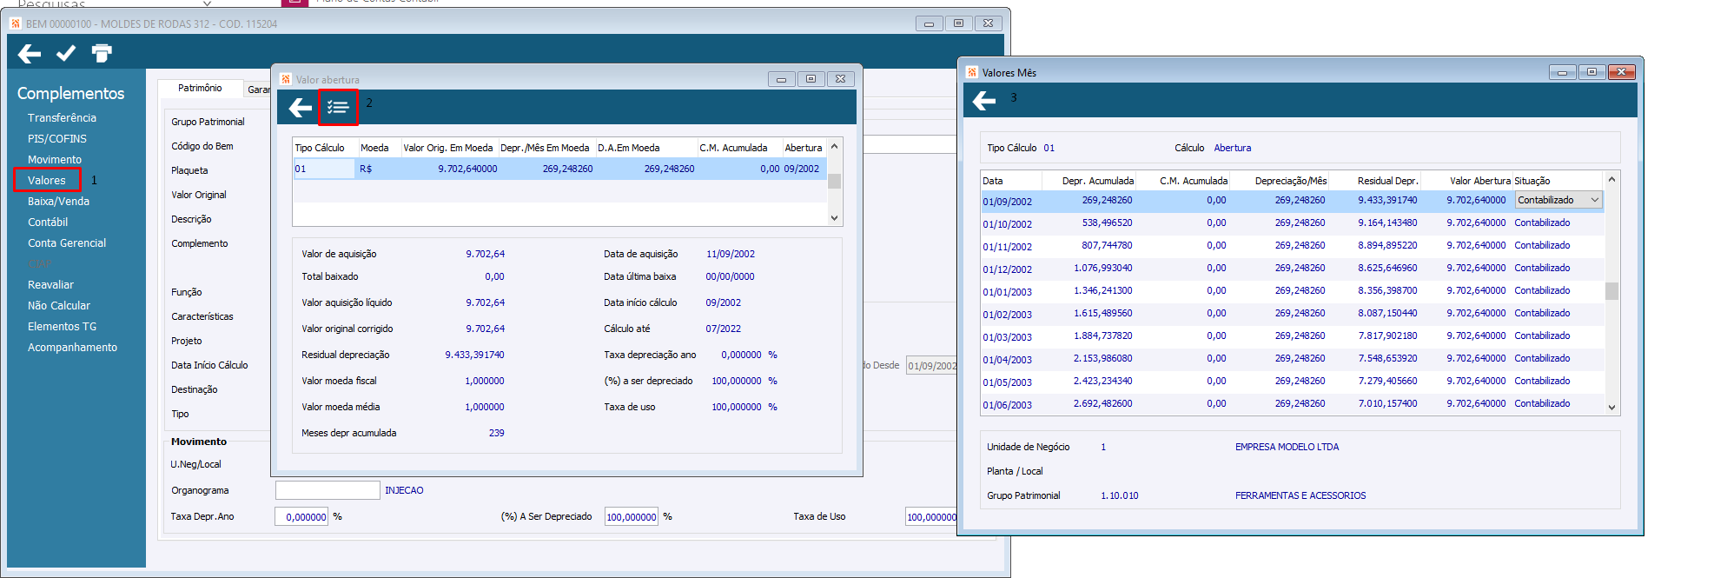
Task: Select row dated 01/10/2002 in Valores Mês
Action: [1293, 223]
